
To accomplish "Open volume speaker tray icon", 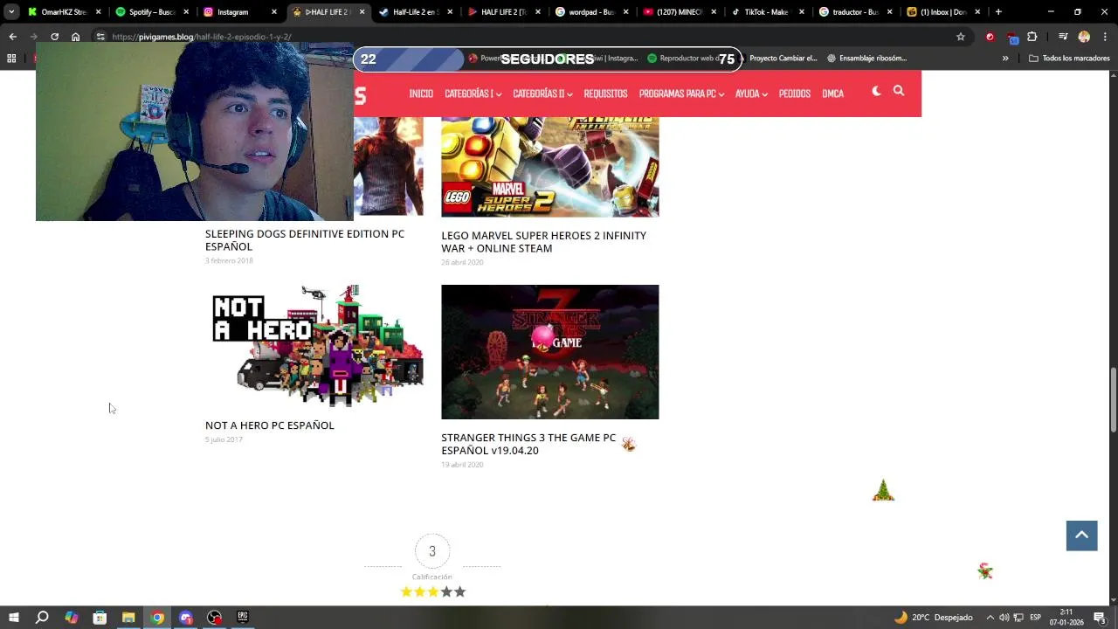I will (1004, 618).
